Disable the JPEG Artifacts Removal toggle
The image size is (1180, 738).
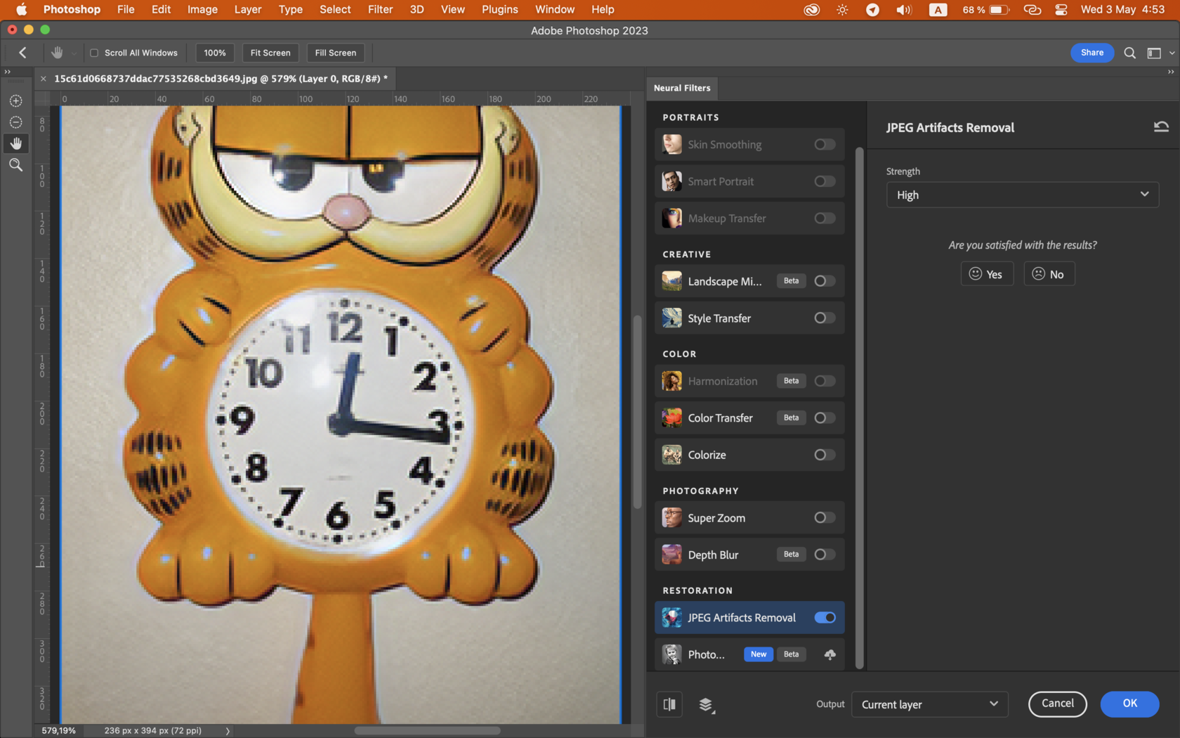click(x=825, y=618)
